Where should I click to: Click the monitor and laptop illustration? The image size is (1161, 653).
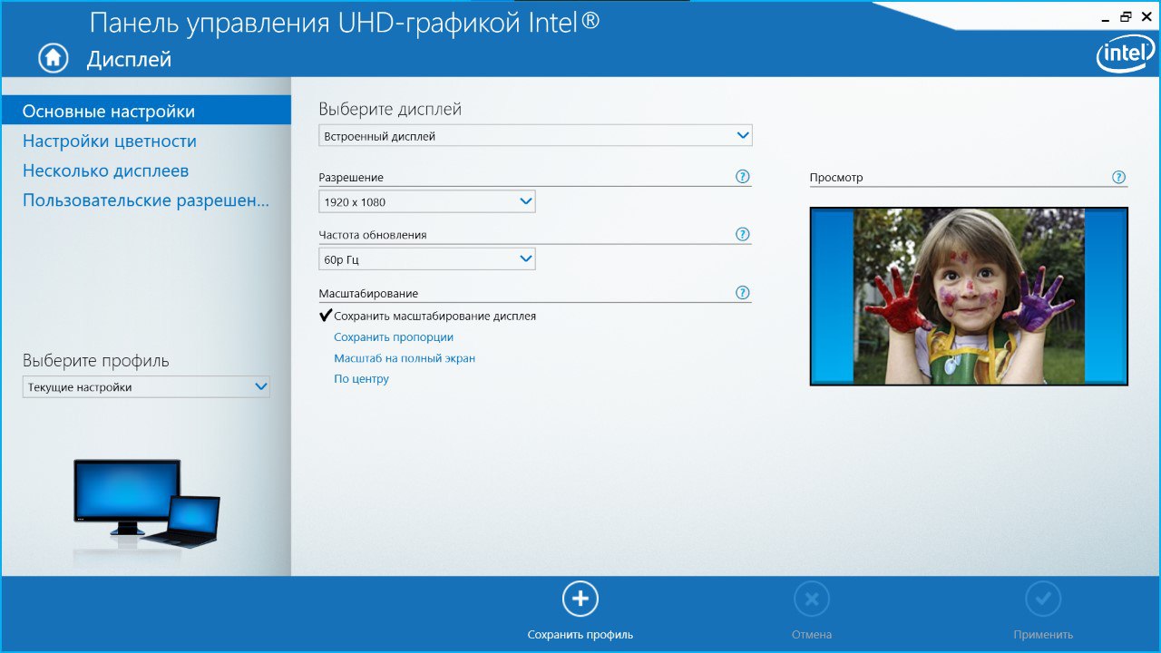coord(146,502)
